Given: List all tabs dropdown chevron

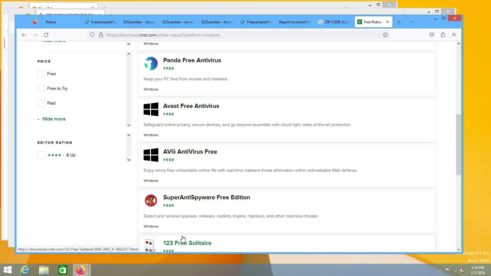Looking at the screenshot, I should 412,22.
